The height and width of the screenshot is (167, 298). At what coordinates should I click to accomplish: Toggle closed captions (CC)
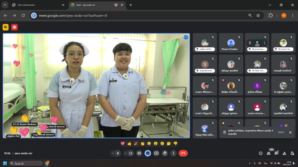(x=139, y=153)
